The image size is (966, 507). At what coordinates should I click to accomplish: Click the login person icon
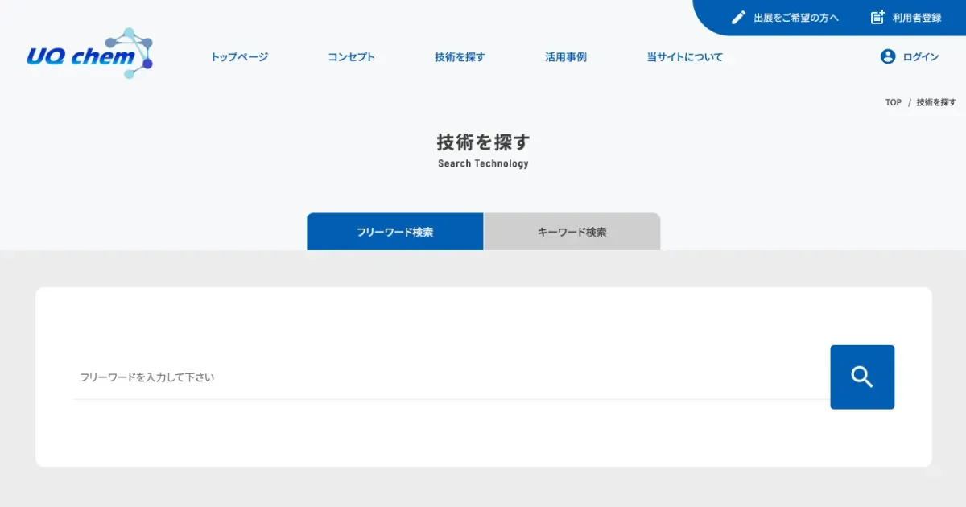(x=888, y=56)
